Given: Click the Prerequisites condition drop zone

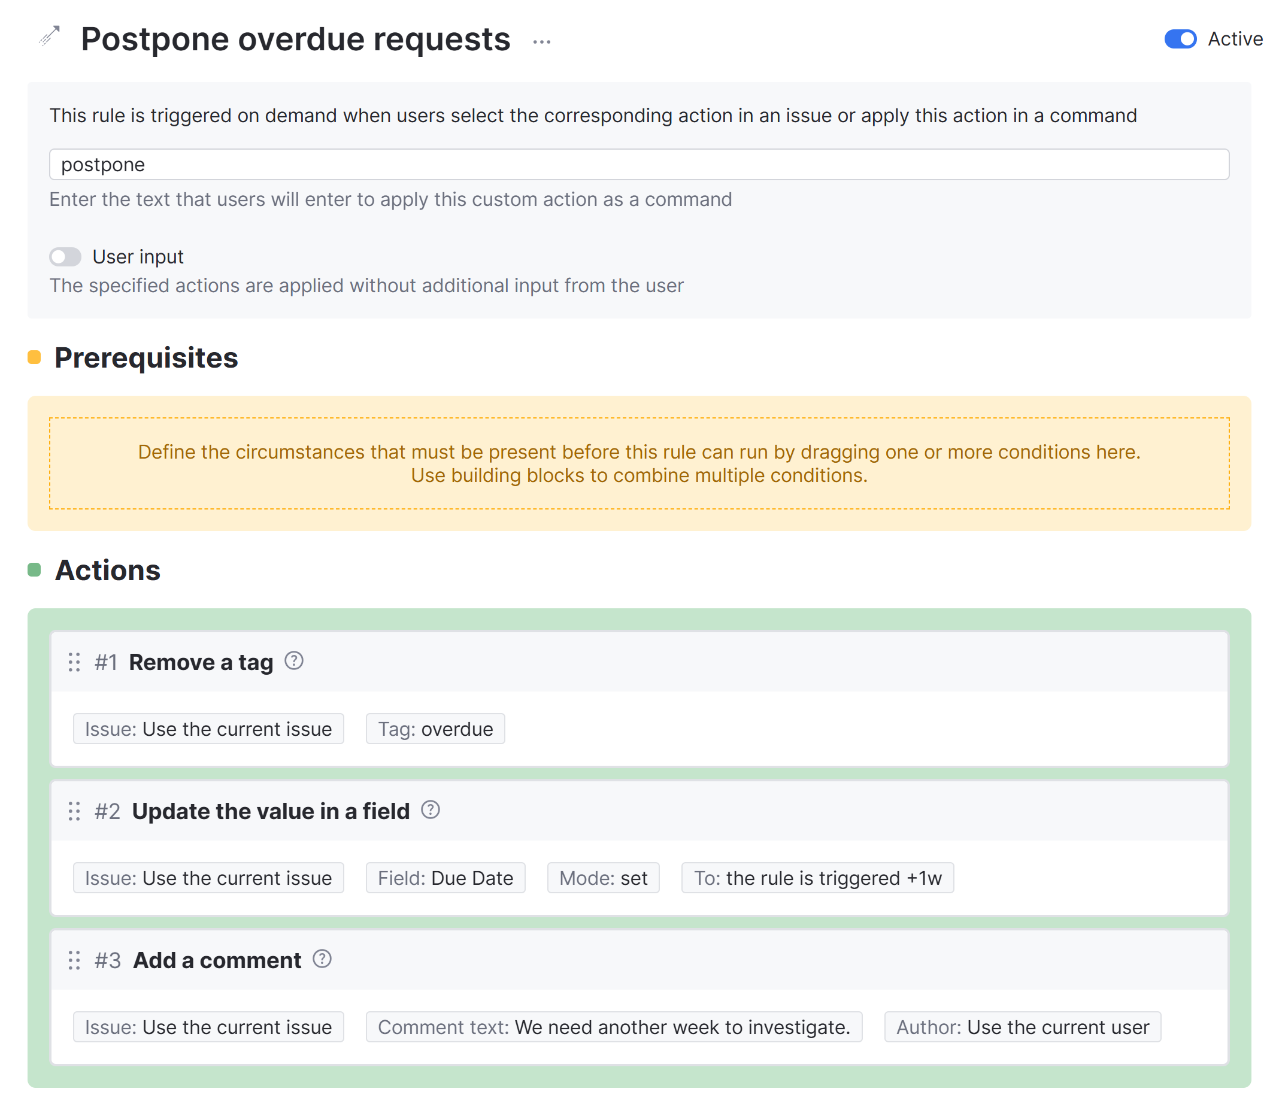Looking at the screenshot, I should point(639,463).
